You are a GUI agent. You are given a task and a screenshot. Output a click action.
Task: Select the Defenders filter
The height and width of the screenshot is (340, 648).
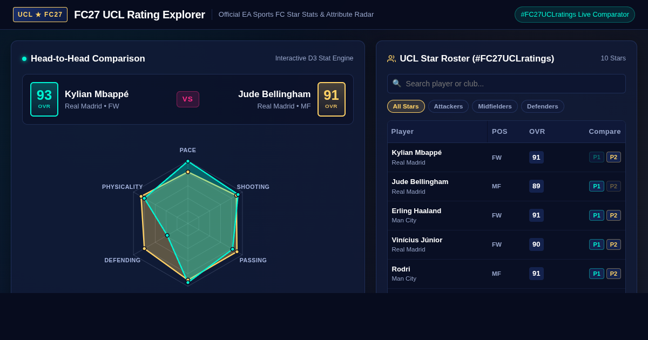pos(543,106)
